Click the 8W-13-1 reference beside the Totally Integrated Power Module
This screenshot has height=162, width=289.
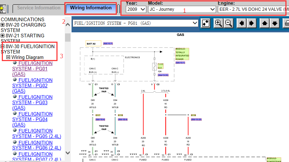click(x=180, y=63)
